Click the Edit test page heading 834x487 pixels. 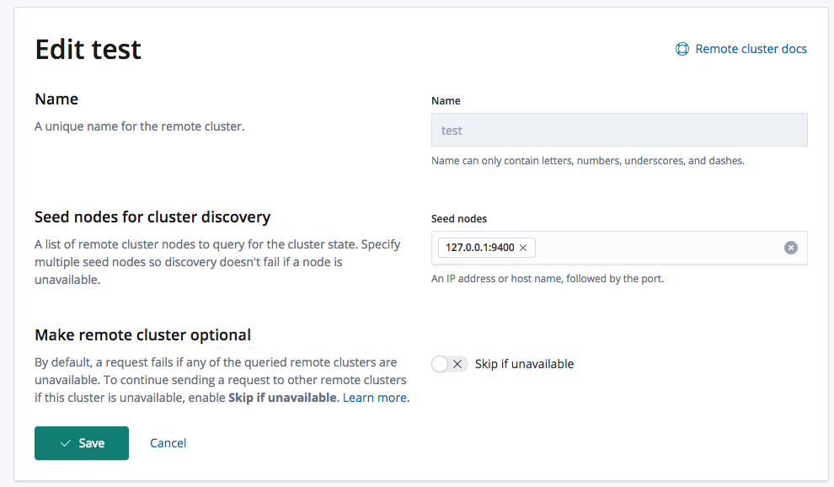(x=88, y=50)
